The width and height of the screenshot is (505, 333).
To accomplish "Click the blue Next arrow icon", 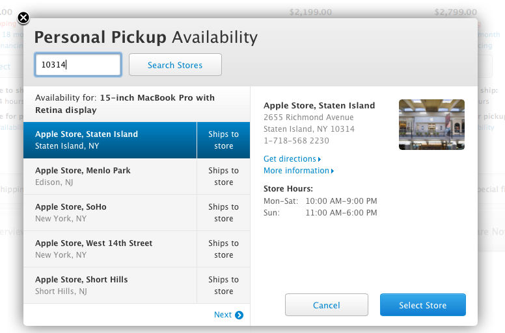I will [x=239, y=315].
